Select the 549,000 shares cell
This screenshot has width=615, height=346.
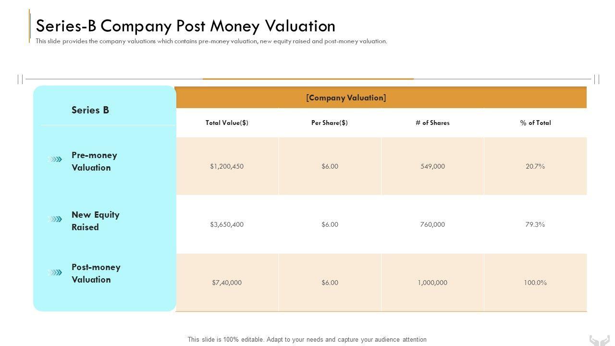pyautogui.click(x=432, y=166)
